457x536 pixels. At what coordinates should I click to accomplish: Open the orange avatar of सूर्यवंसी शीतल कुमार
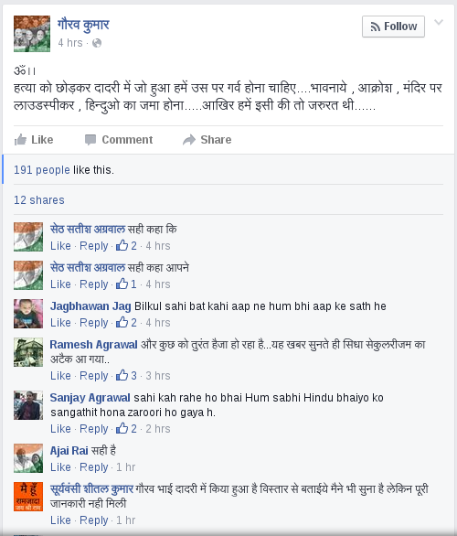pos(28,497)
